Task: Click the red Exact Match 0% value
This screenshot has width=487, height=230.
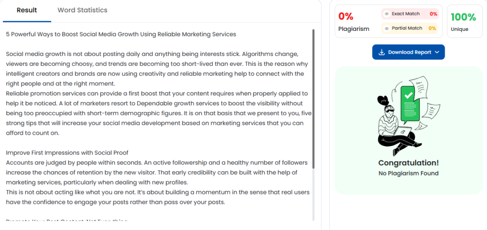Action: (x=433, y=14)
